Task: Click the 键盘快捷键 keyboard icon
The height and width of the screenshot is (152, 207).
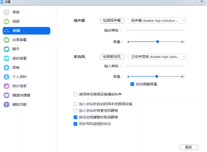Action: (6, 95)
